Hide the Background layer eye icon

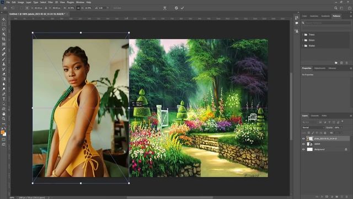coord(303,149)
